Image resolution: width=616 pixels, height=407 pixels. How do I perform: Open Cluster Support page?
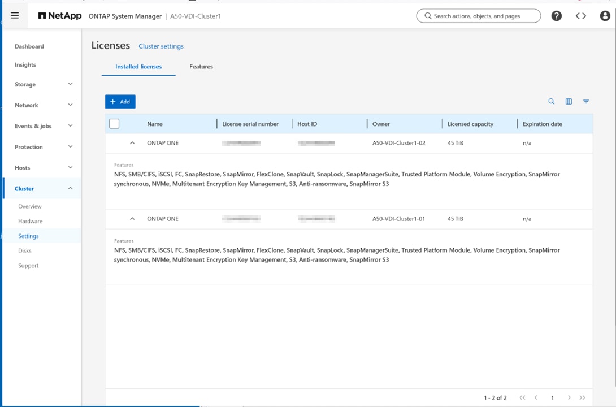[28, 266]
